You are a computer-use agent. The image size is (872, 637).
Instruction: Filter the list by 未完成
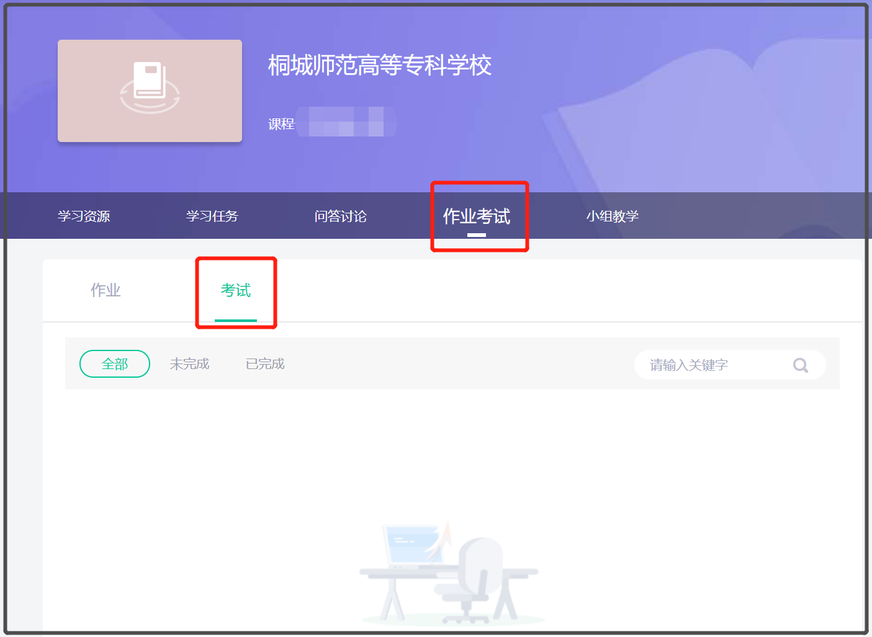[x=189, y=363]
